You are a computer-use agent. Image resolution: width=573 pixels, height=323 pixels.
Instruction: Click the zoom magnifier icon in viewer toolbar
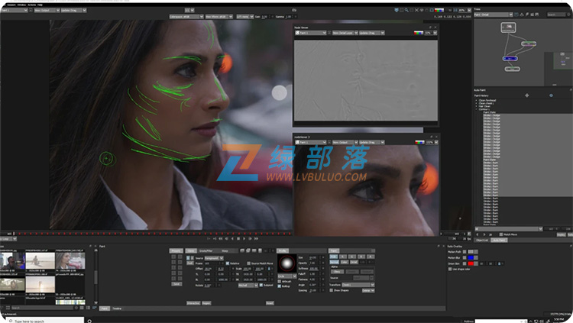[406, 10]
